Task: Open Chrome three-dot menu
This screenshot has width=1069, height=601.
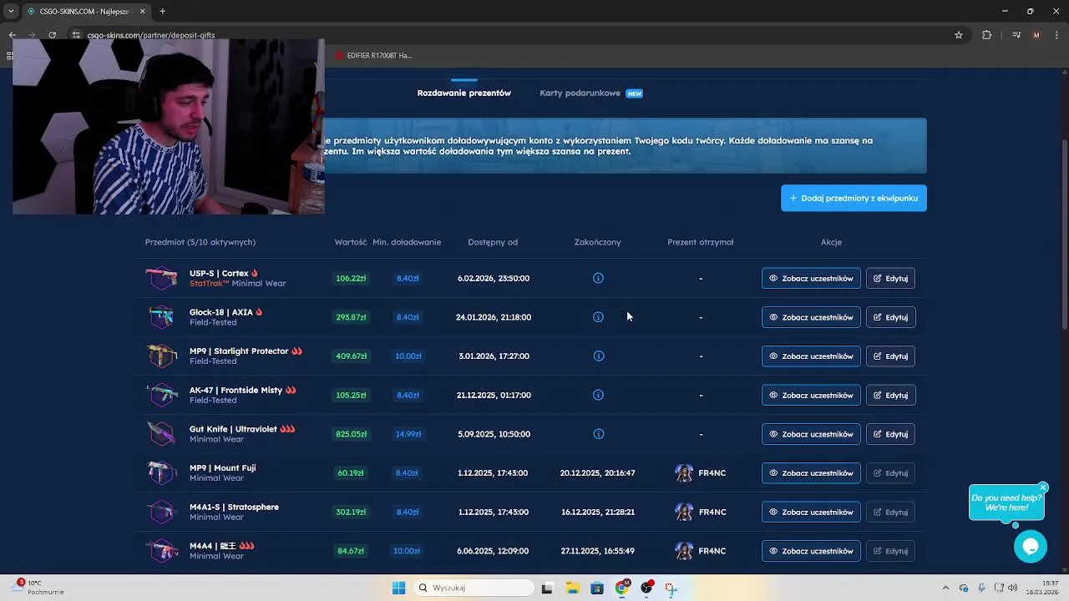Action: coord(1057,35)
